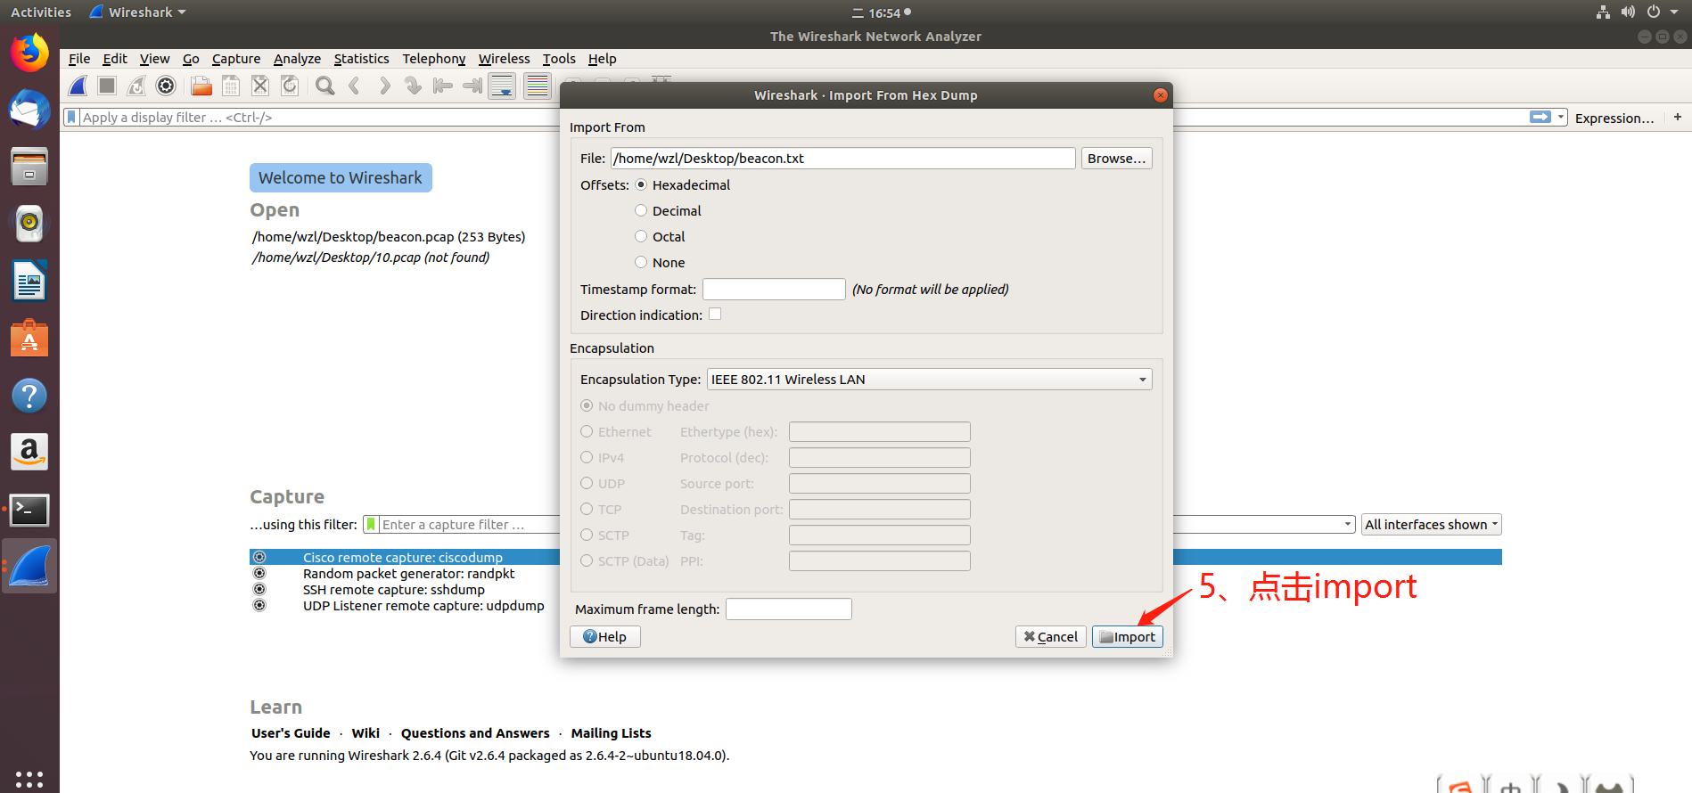Open the capture filter history dropdown arrow
This screenshot has height=793, width=1692.
click(x=1348, y=525)
